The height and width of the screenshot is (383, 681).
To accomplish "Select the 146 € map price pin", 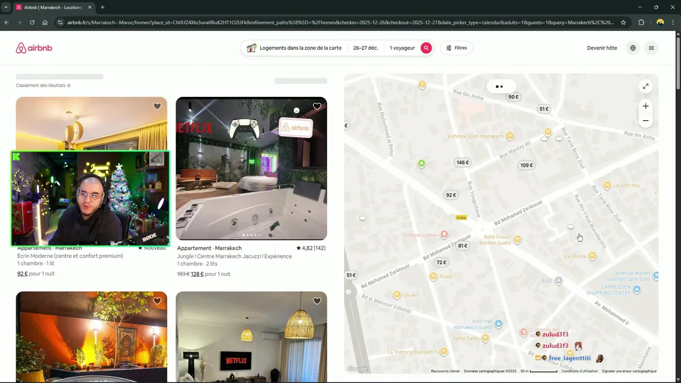I will pyautogui.click(x=462, y=162).
